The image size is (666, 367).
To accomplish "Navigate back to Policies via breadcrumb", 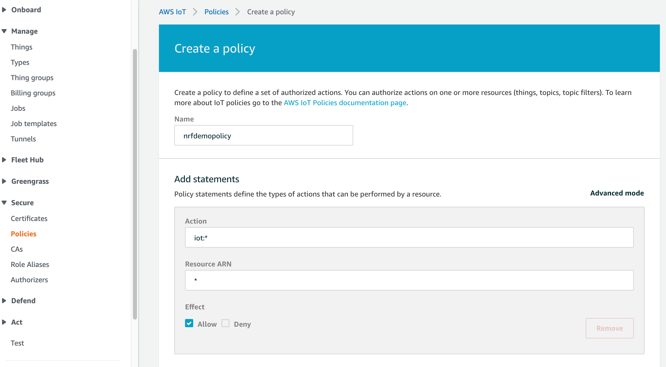I will pyautogui.click(x=216, y=12).
